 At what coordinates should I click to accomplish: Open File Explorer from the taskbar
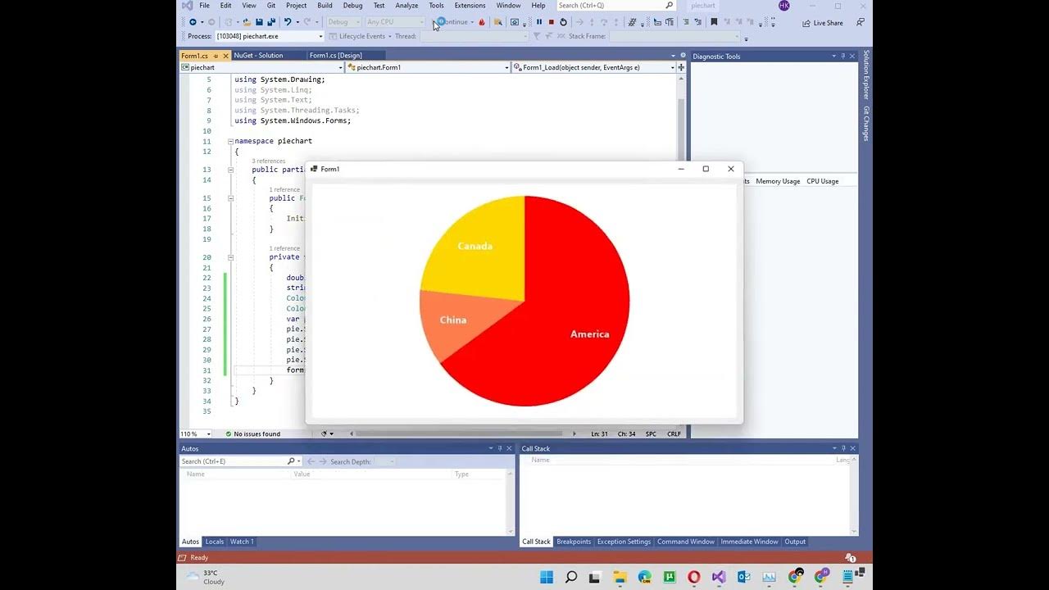click(620, 577)
